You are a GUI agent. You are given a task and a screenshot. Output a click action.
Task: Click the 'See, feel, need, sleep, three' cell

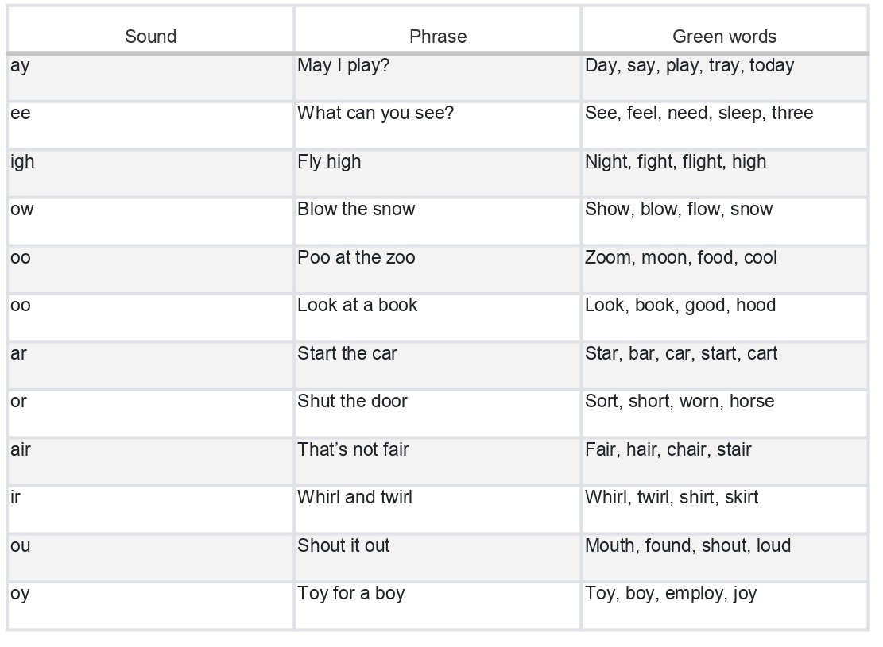point(725,125)
